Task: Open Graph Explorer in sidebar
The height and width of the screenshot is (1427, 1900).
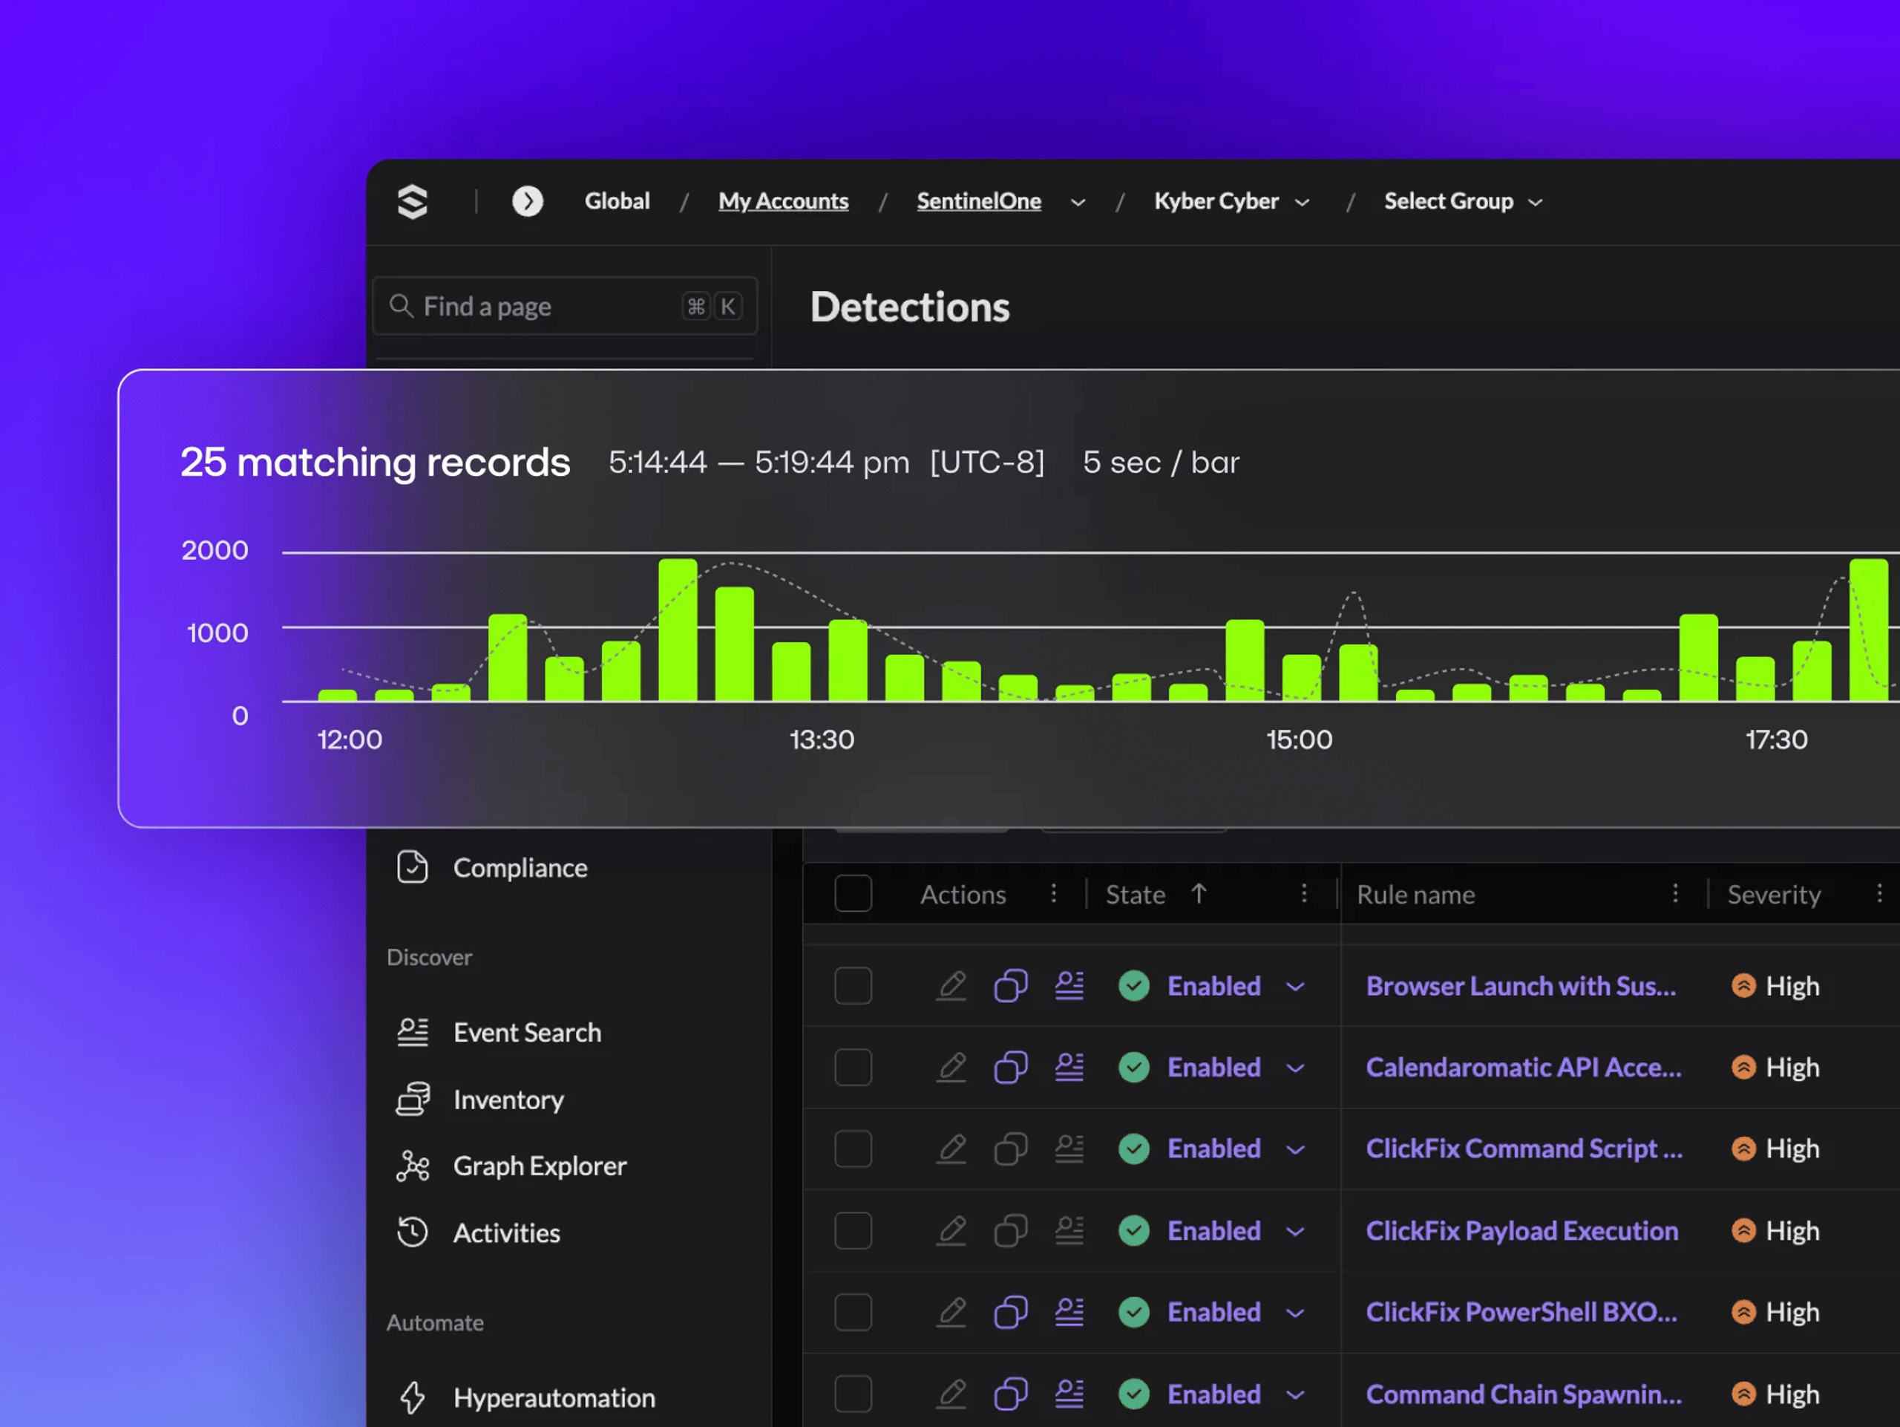Action: (540, 1166)
